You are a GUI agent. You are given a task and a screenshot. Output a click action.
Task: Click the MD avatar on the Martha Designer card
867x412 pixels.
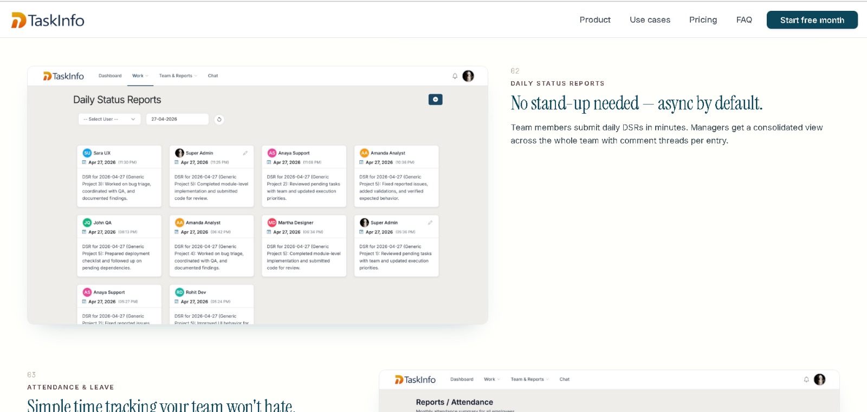pyautogui.click(x=272, y=223)
